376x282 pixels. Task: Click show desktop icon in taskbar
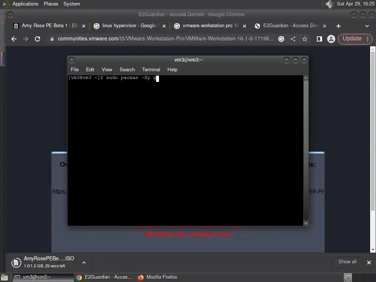pos(4,278)
